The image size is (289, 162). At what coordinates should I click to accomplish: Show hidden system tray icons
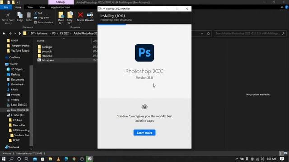237,159
